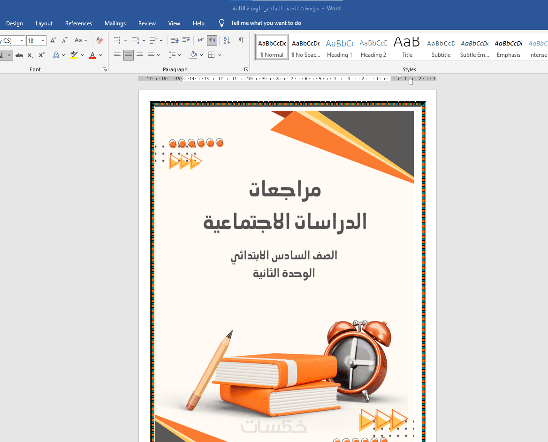Click Decrease Font Size icon
The width and height of the screenshot is (548, 442).
click(x=64, y=40)
